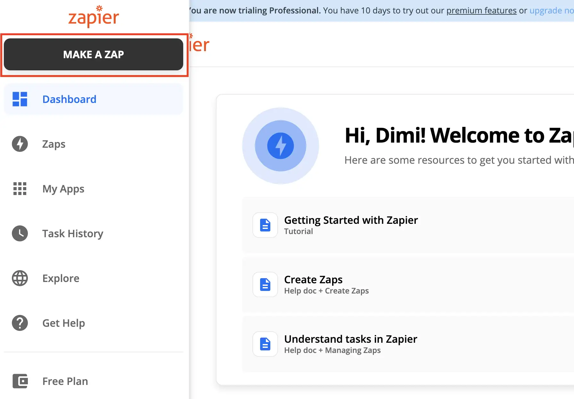This screenshot has width=574, height=399.
Task: Select Zaps in the sidebar
Action: (x=53, y=144)
